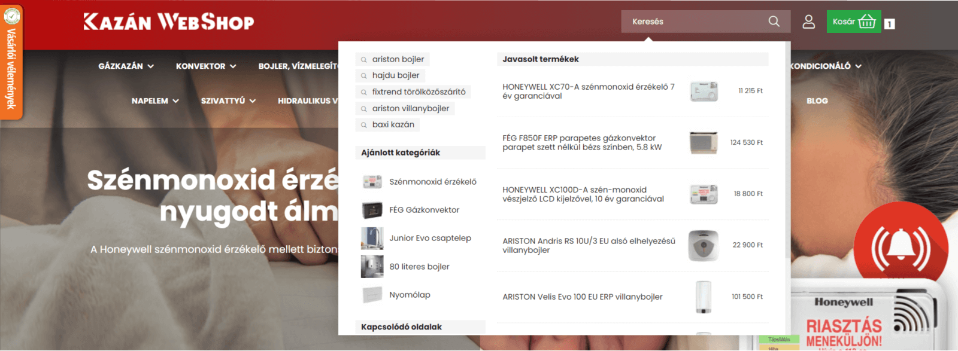Select suggestion hajdu bojler
Screen dimensions: 958x351
pyautogui.click(x=390, y=75)
